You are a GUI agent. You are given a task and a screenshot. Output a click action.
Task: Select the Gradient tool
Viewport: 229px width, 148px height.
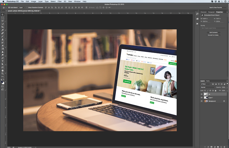pos(3,49)
